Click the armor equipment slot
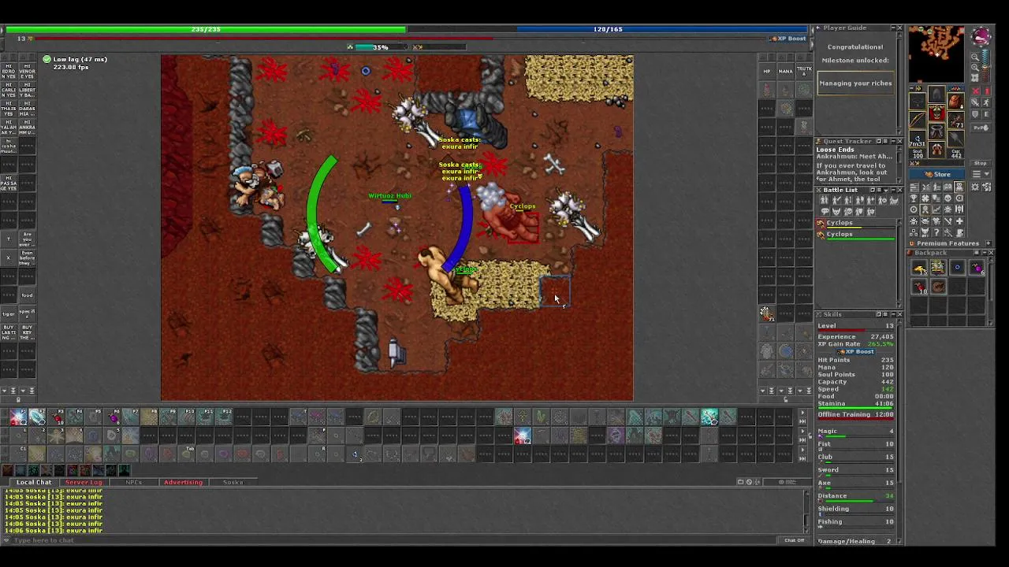The image size is (1009, 567). coord(936,113)
